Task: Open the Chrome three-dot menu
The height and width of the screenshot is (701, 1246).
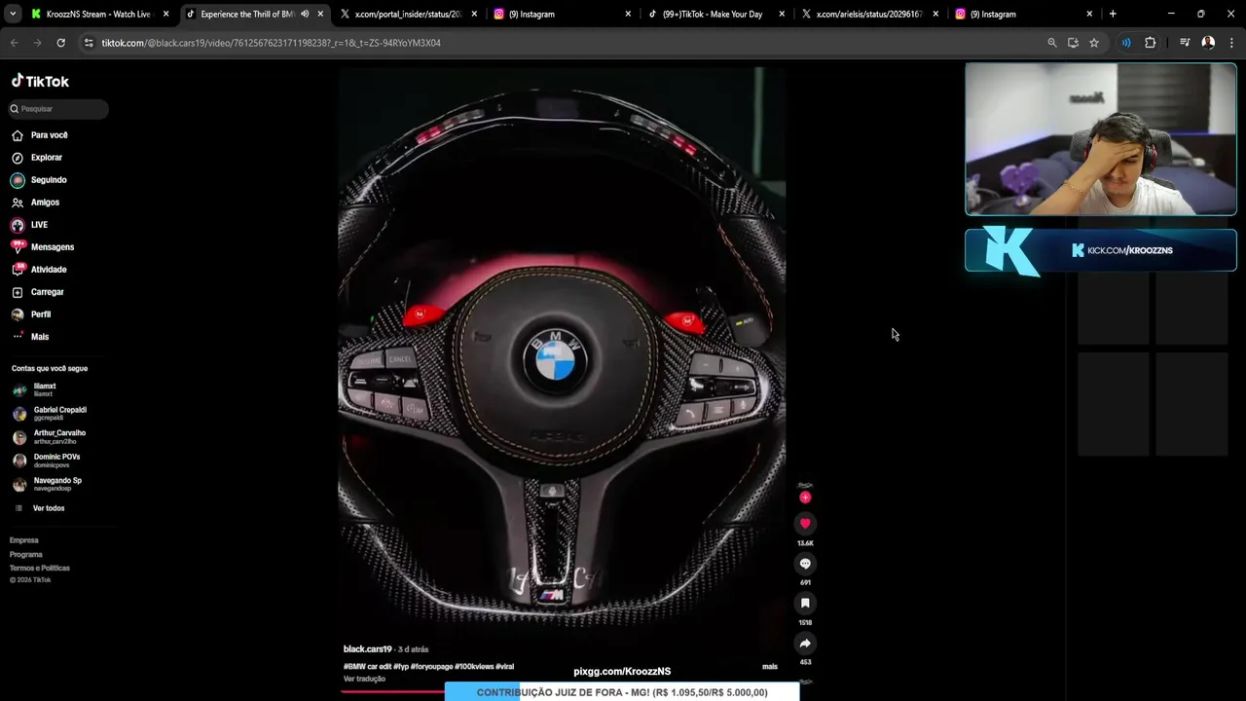Action: click(1232, 43)
